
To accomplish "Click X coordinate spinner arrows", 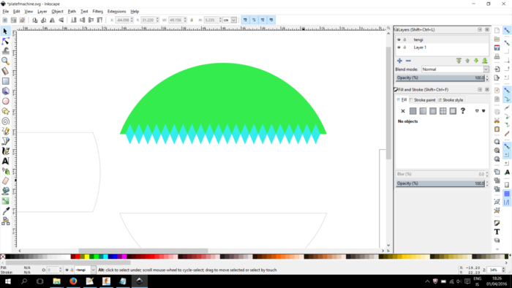I will pyautogui.click(x=132, y=20).
